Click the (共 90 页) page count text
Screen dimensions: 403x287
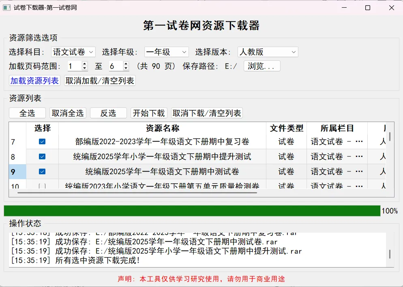click(x=156, y=66)
